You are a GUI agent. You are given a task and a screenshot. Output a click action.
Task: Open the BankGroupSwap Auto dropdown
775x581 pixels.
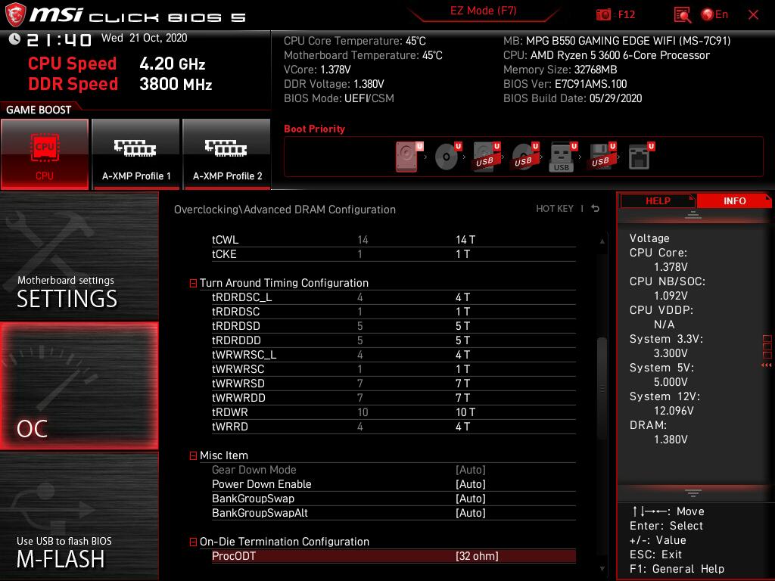[x=471, y=499]
